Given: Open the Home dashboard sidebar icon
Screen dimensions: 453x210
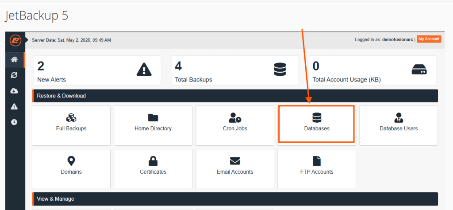Looking at the screenshot, I should [x=14, y=59].
